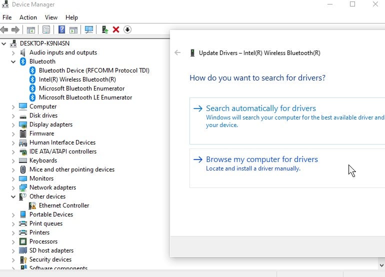Click the down-arrow Disable device icon
The width and height of the screenshot is (385, 277).
point(127,29)
